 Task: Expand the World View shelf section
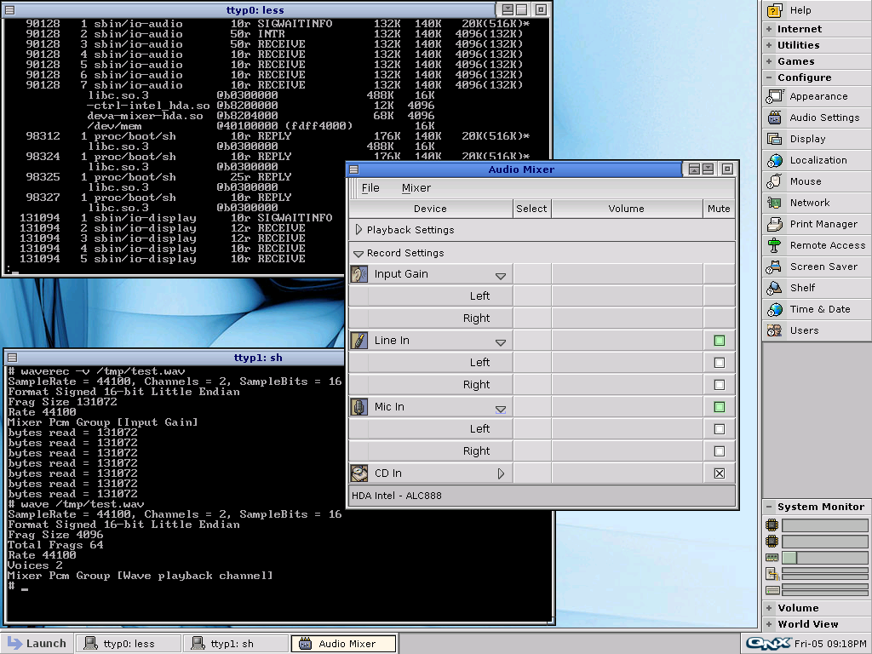click(807, 624)
